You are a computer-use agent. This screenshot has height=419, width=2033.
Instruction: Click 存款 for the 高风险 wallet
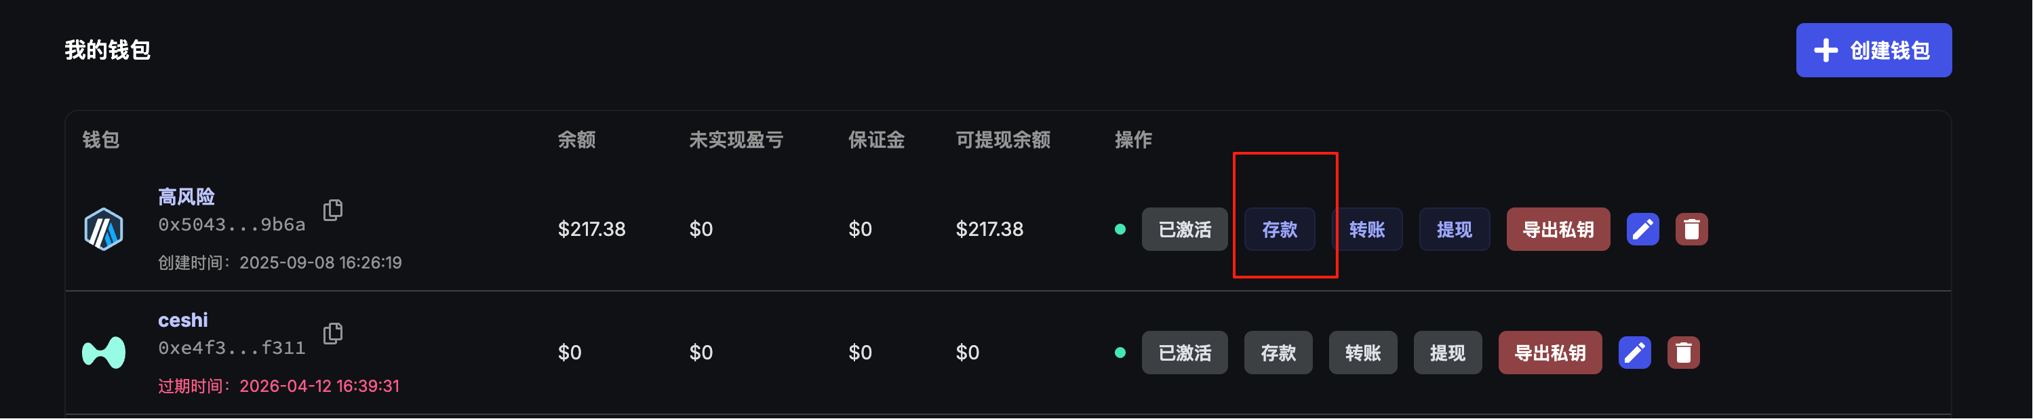click(1280, 230)
